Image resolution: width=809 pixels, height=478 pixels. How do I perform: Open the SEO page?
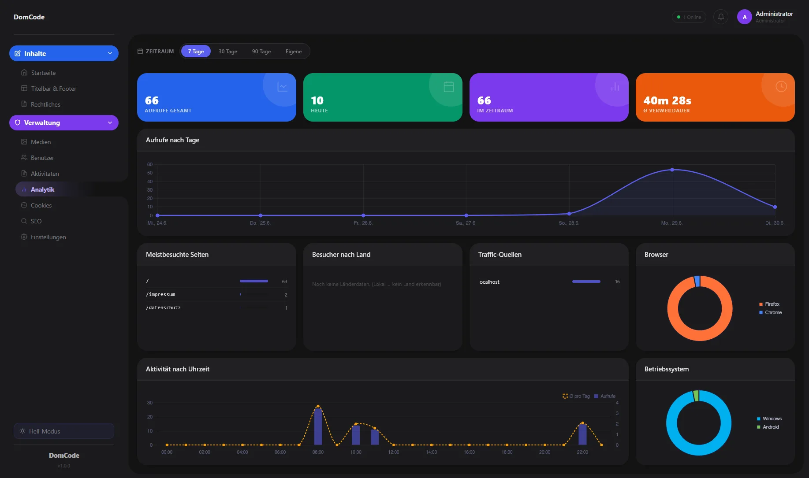point(64,221)
